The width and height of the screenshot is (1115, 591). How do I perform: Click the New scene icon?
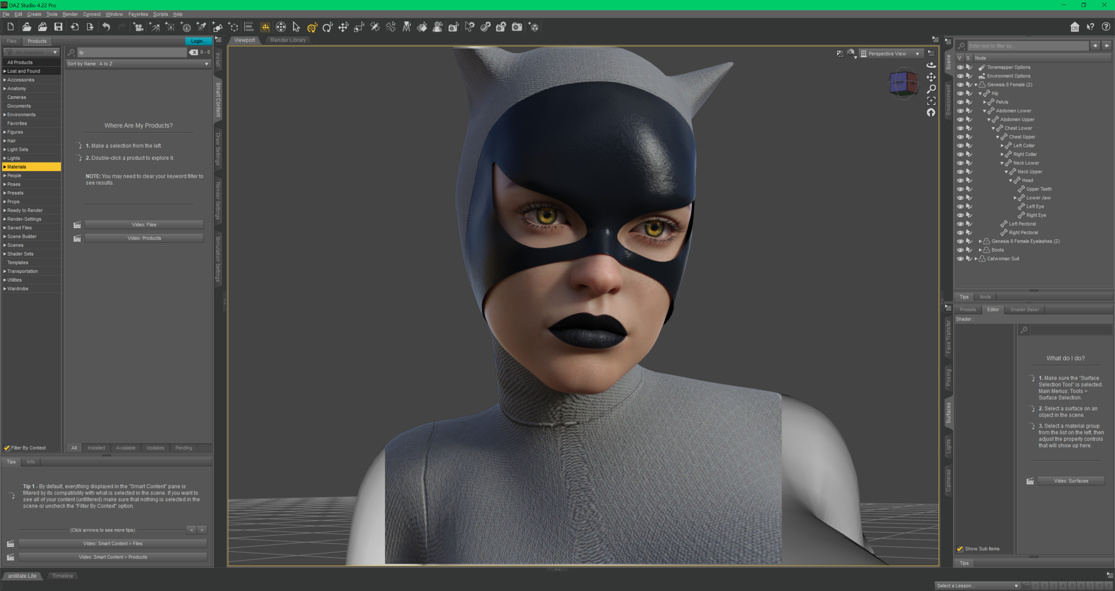click(x=11, y=27)
